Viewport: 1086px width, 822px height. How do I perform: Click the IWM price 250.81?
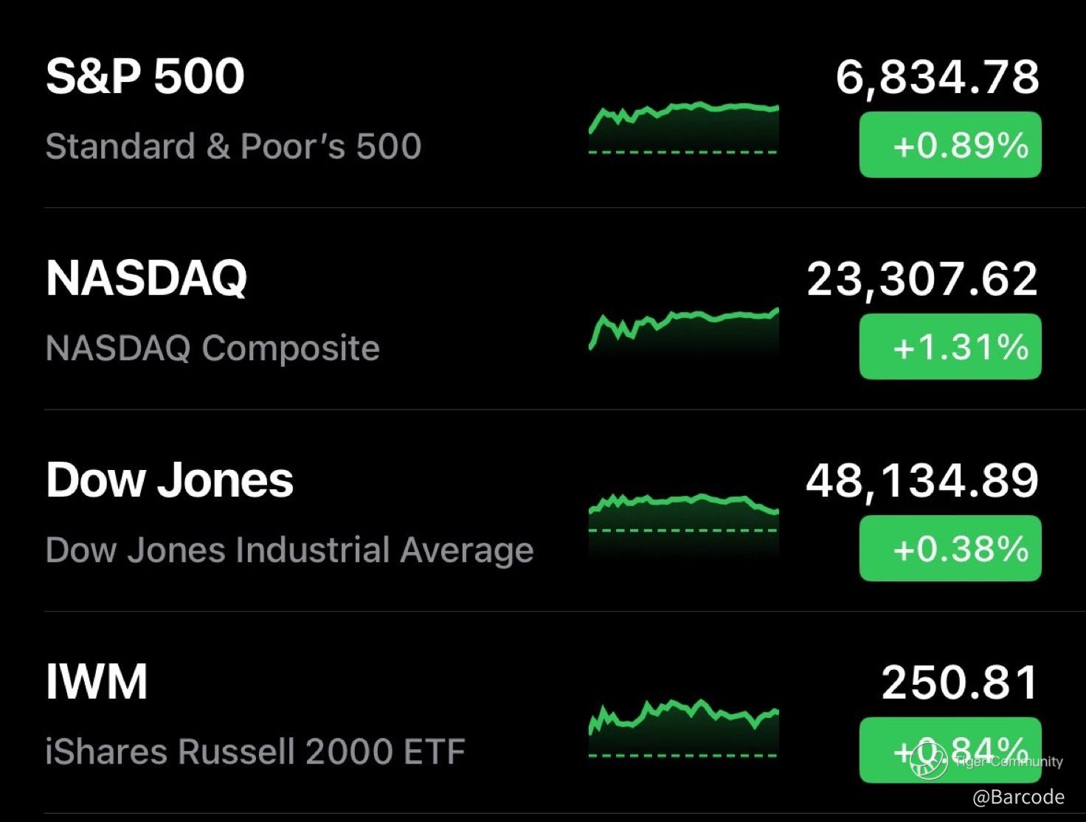(x=960, y=683)
